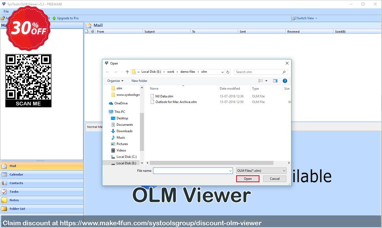Sort mail by From column

[x=119, y=32]
